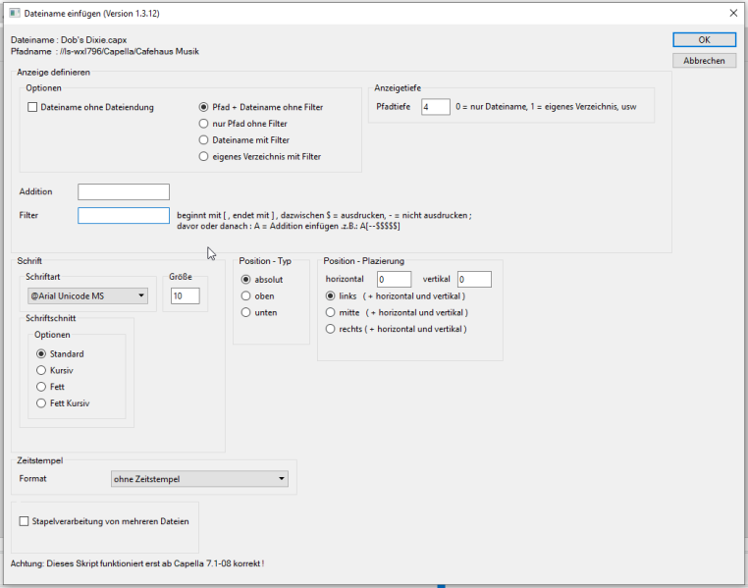
Task: Select 'oben' position type
Action: pos(246,295)
